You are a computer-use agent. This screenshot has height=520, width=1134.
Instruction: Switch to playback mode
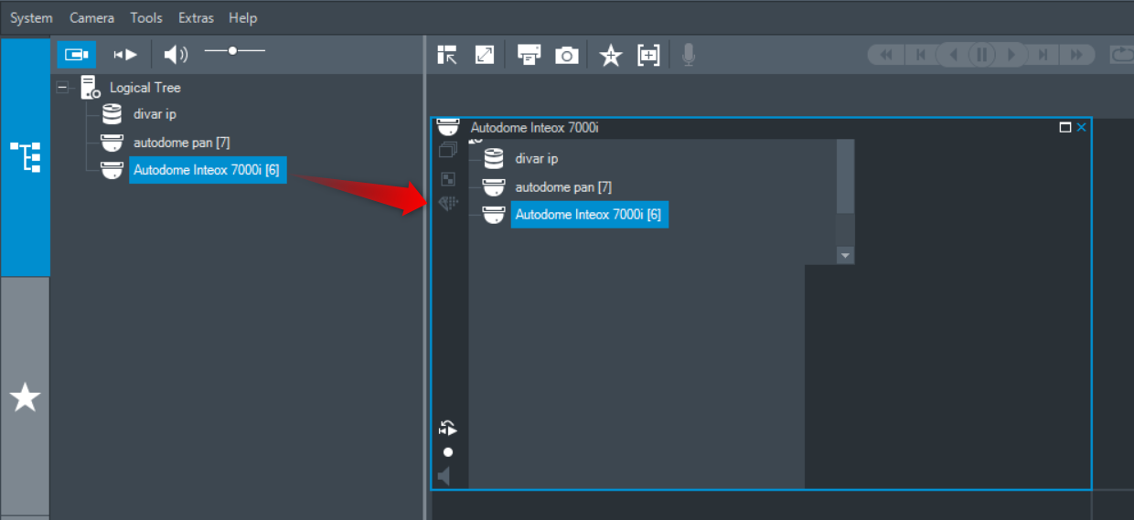(x=125, y=55)
